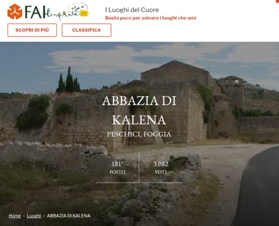Click the 3.082 VOTI vote count
The height and width of the screenshot is (226, 279).
pos(161,168)
